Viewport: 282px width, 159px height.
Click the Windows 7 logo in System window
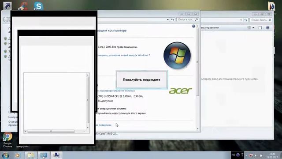(x=177, y=55)
